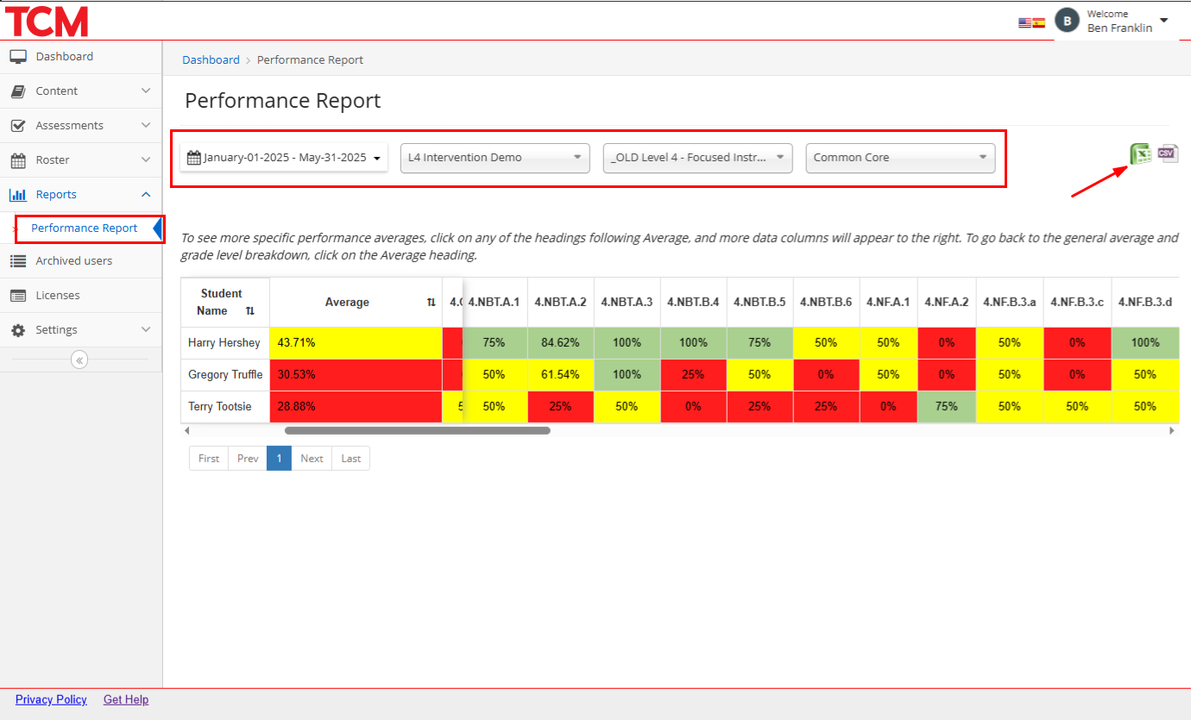Expand the Content sidebar menu
Screen dimensions: 1191x720
point(80,91)
